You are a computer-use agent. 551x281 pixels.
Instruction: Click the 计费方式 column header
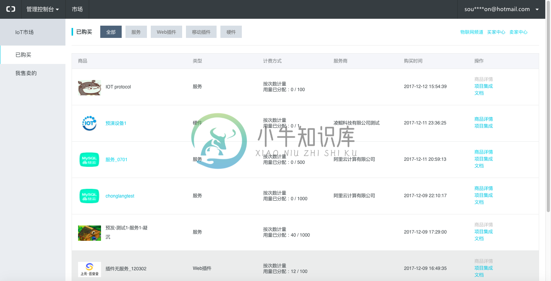(x=272, y=61)
